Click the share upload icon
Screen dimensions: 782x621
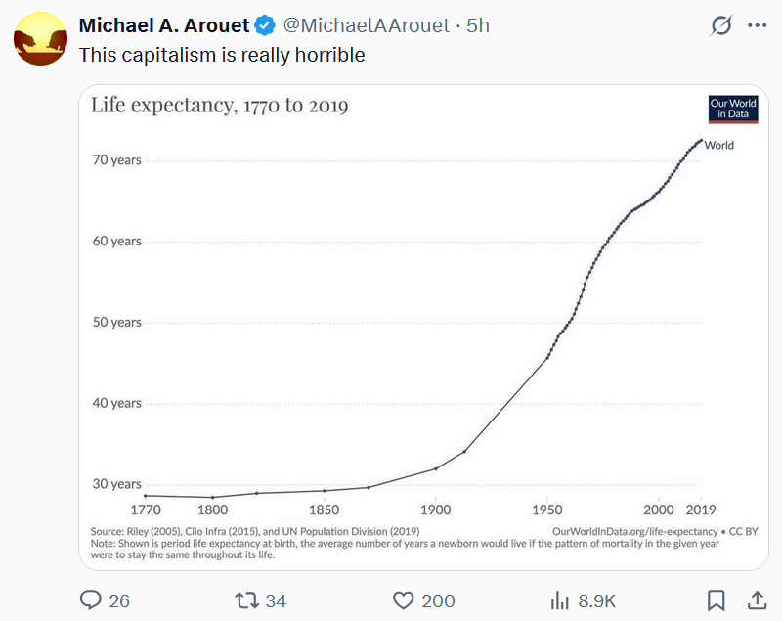[x=757, y=599]
